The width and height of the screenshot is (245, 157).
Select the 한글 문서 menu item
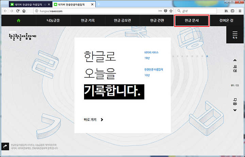pyautogui.click(x=192, y=20)
